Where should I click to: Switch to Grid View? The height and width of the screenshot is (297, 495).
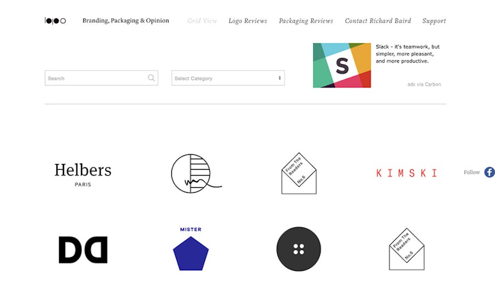(x=202, y=21)
